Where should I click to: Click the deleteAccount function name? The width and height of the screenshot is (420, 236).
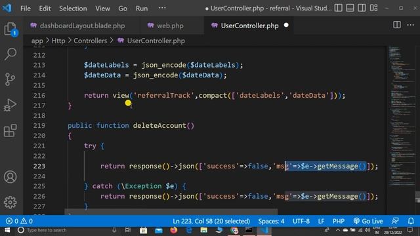[x=159, y=125]
